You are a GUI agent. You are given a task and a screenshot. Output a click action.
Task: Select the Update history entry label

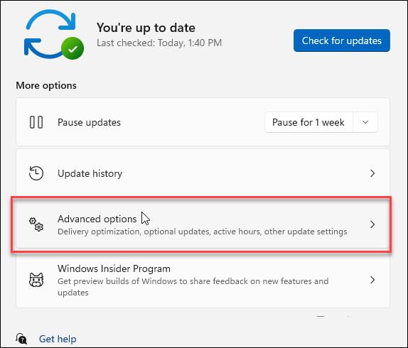coord(90,173)
